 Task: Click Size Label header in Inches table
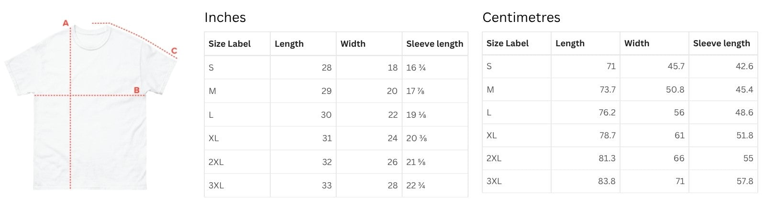click(230, 44)
